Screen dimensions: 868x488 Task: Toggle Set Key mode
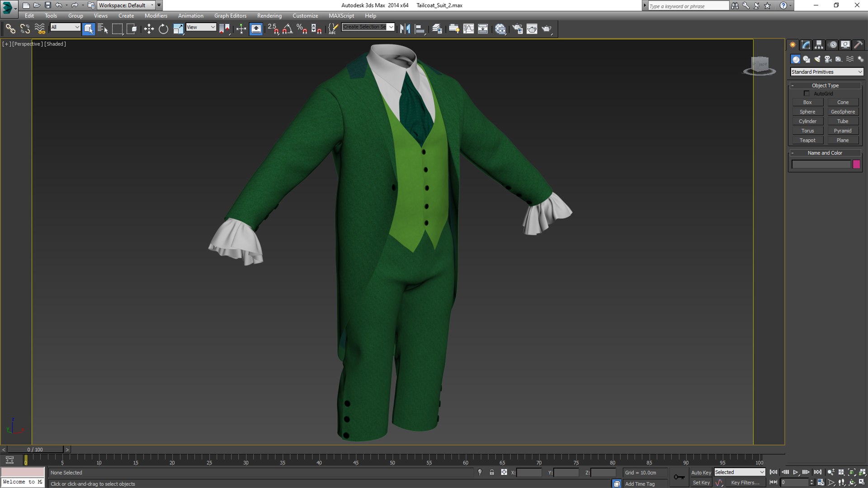click(x=701, y=483)
